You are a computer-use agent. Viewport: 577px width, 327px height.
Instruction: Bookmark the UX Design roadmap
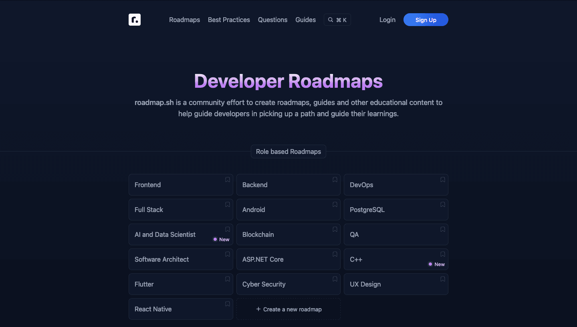pyautogui.click(x=443, y=279)
